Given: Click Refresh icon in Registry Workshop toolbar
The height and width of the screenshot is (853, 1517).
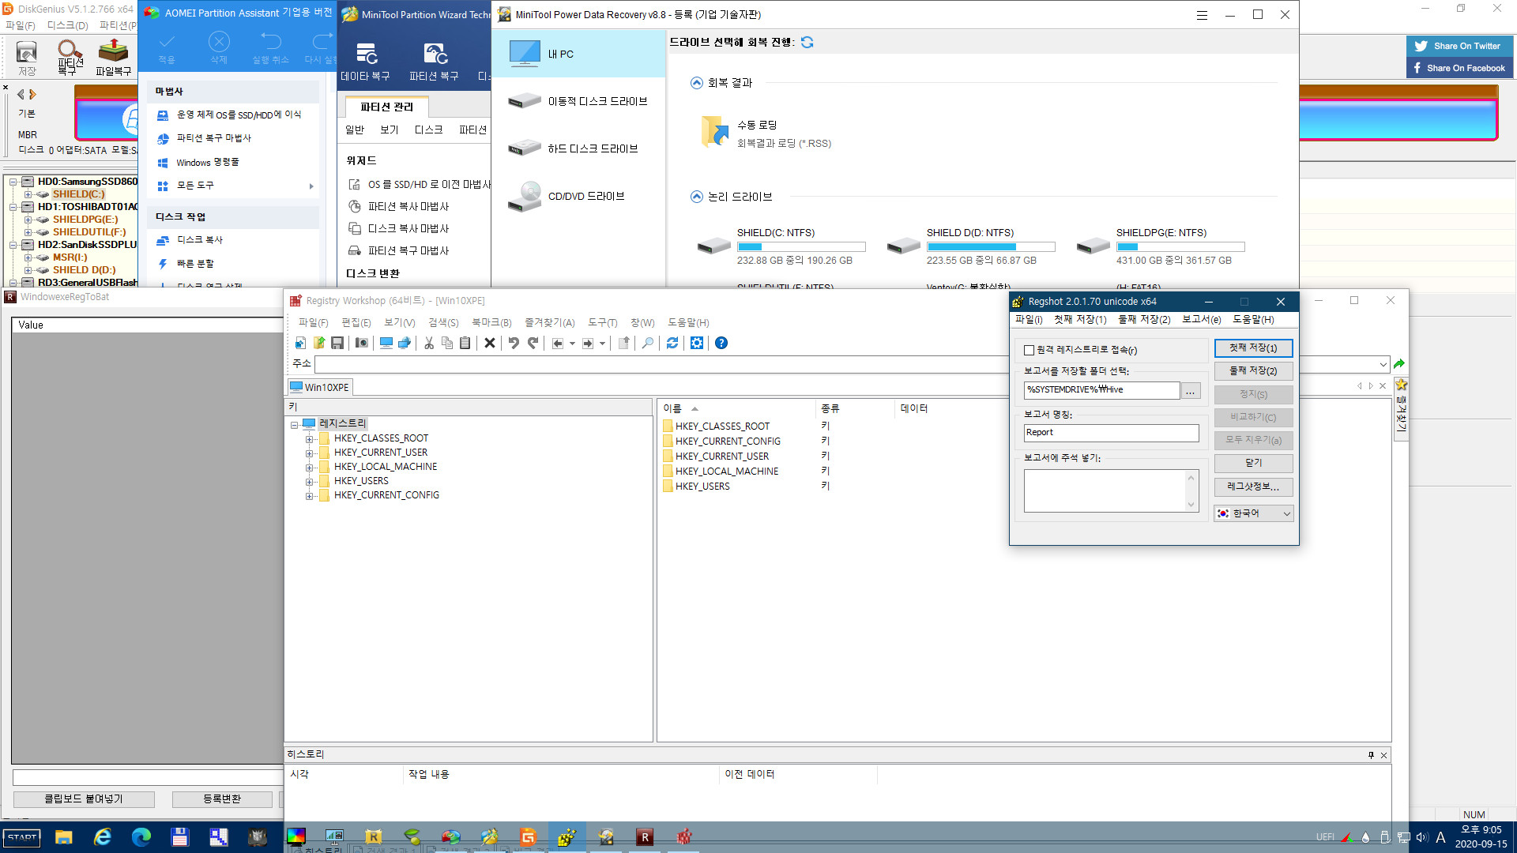Looking at the screenshot, I should click(672, 343).
